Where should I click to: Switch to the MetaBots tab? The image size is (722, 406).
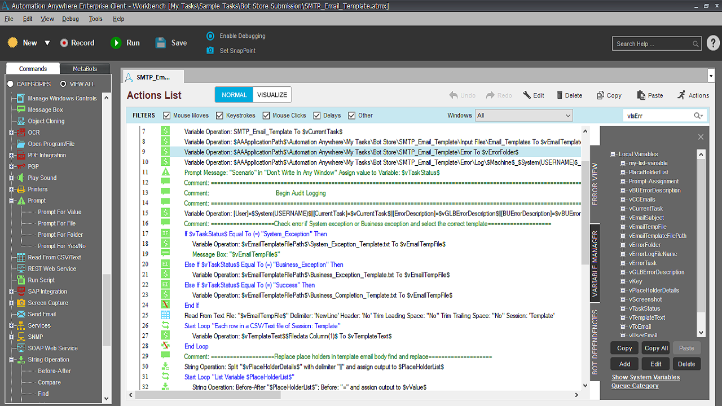click(85, 69)
